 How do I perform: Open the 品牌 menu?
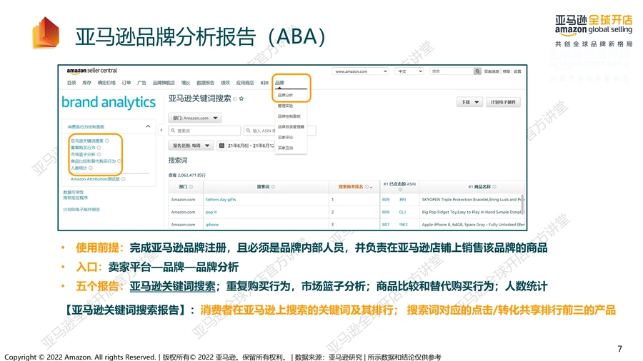(x=279, y=83)
